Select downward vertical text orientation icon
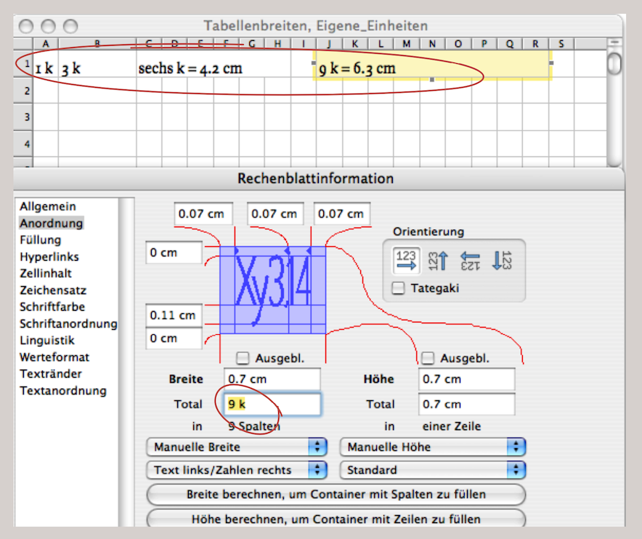Viewport: 642px width, 539px height. click(x=503, y=260)
